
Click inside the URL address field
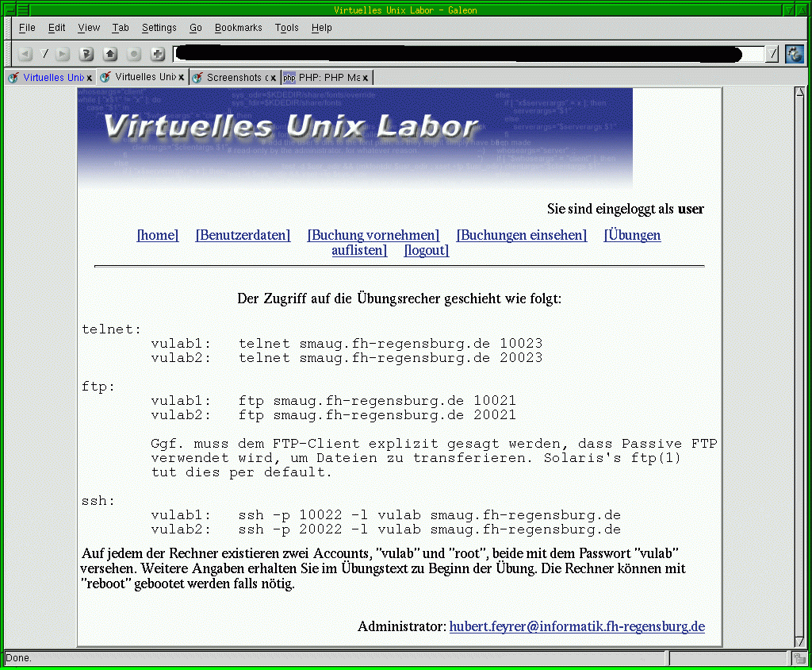pos(469,54)
